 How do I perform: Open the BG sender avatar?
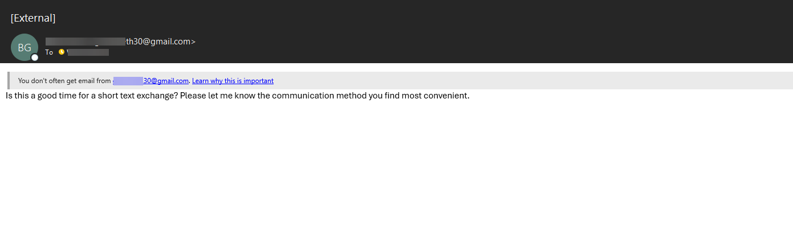click(x=25, y=47)
